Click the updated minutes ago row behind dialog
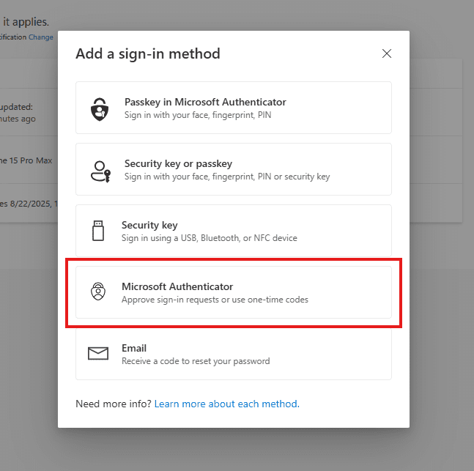This screenshot has width=474, height=471. pos(22,113)
